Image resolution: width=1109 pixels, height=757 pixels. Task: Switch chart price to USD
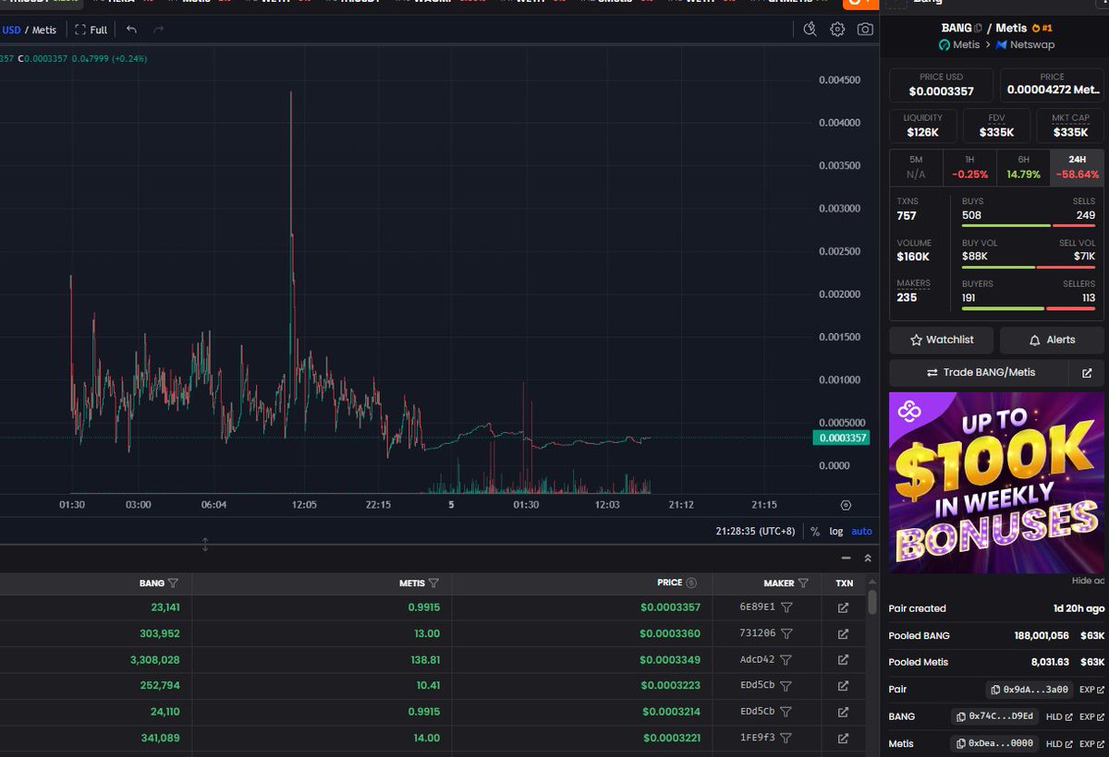[11, 30]
